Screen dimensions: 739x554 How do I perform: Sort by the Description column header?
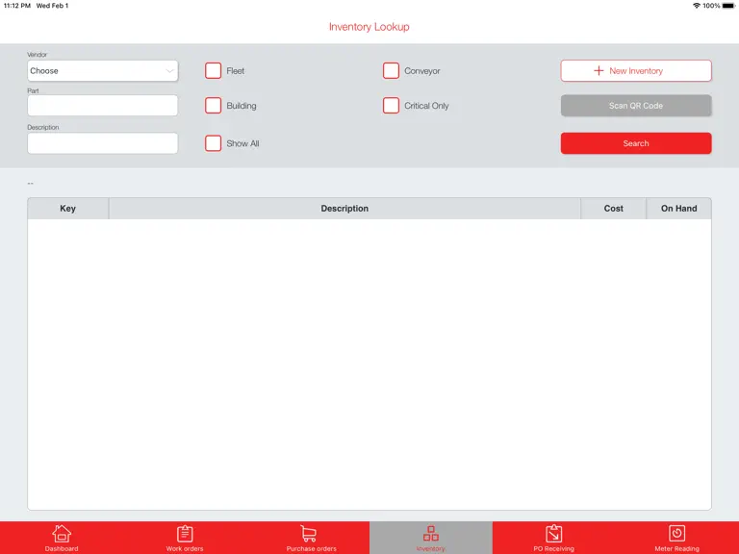344,208
